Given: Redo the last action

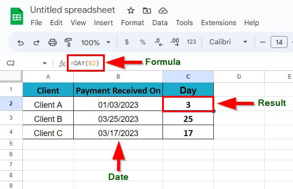Looking at the screenshot, I should [x=37, y=42].
